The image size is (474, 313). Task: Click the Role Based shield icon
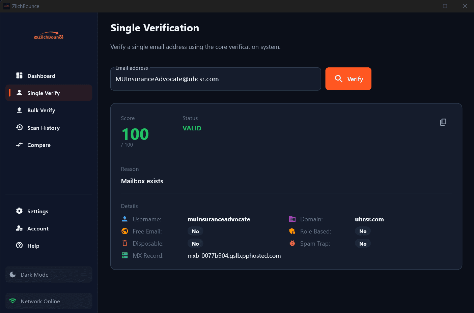[292, 231]
